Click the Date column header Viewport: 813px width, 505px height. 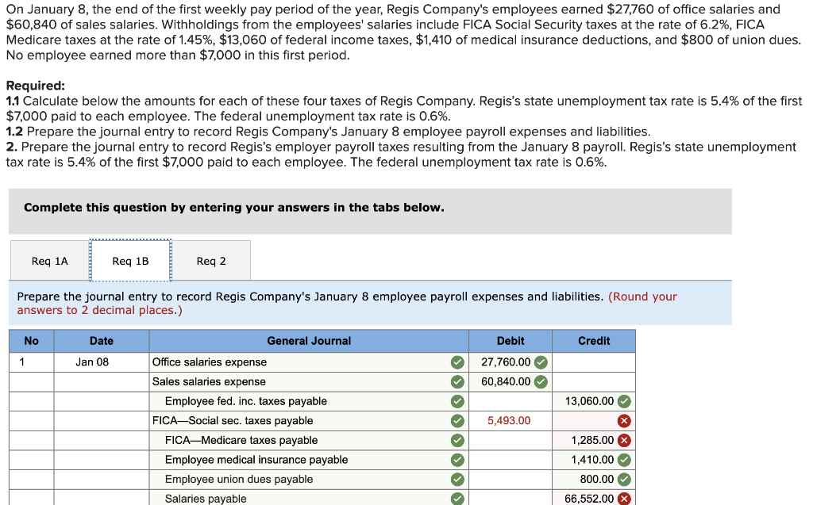pyautogui.click(x=102, y=341)
